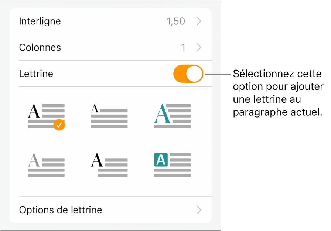This screenshot has width=331, height=231.
Task: Click the white knob of the Lettrine switch
Action: coord(195,74)
